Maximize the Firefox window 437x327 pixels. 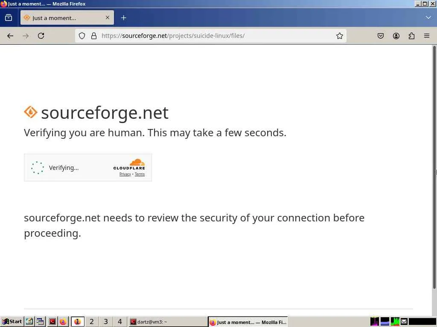pyautogui.click(x=425, y=3)
